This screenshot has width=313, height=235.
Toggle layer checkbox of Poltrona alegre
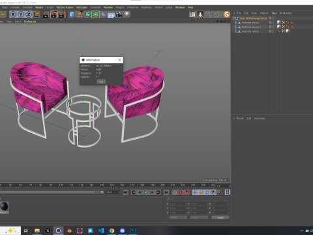click(x=270, y=23)
